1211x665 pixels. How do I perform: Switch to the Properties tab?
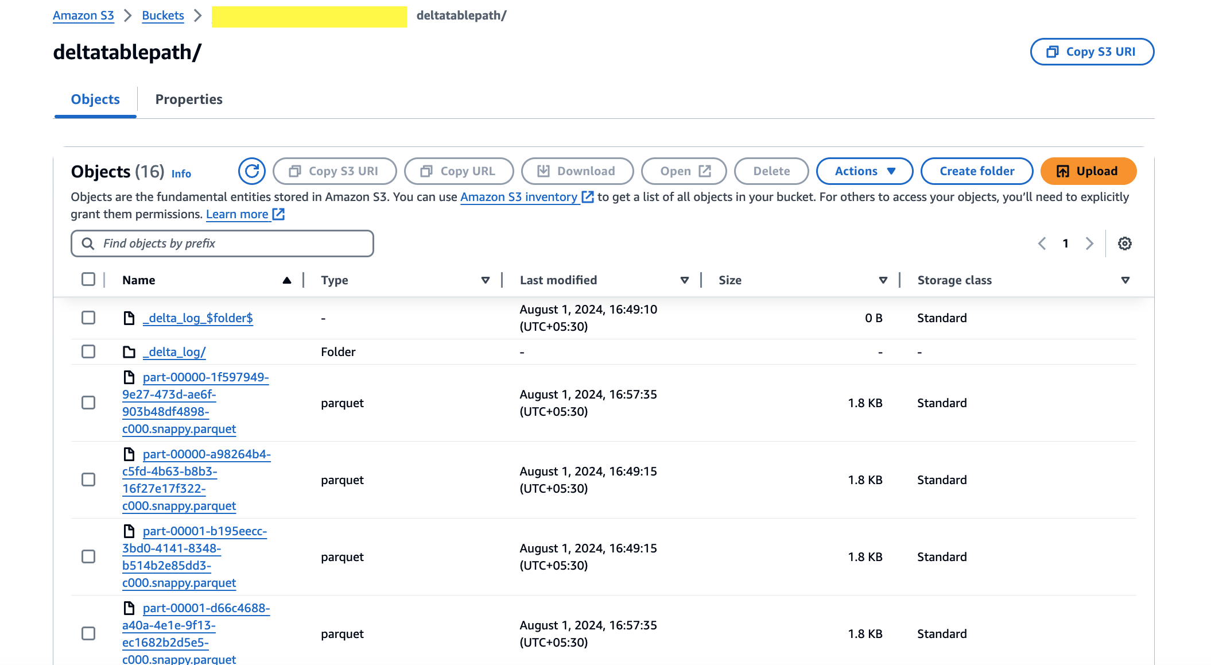[189, 99]
